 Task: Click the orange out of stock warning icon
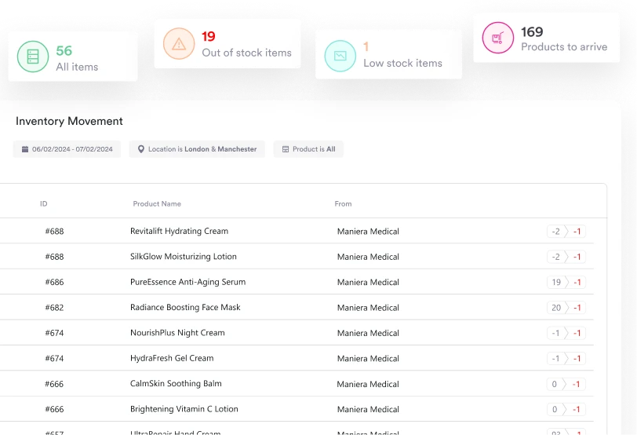click(x=179, y=44)
